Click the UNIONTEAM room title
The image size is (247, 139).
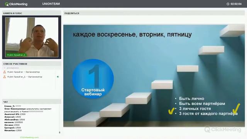coord(51,4)
